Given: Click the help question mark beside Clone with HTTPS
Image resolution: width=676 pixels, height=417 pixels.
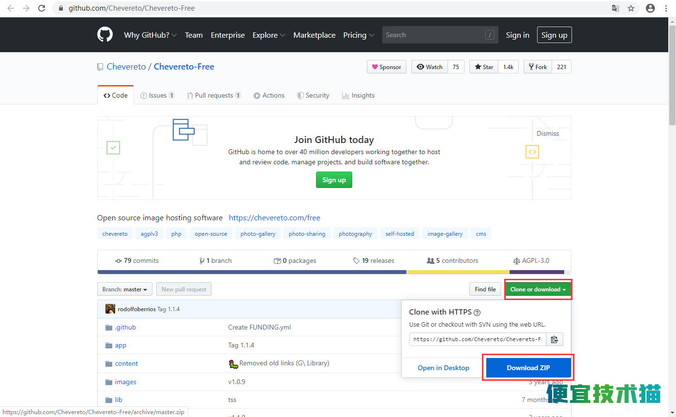Looking at the screenshot, I should click(x=477, y=313).
